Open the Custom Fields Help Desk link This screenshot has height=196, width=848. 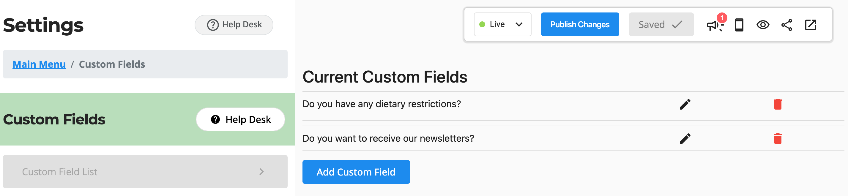click(240, 119)
